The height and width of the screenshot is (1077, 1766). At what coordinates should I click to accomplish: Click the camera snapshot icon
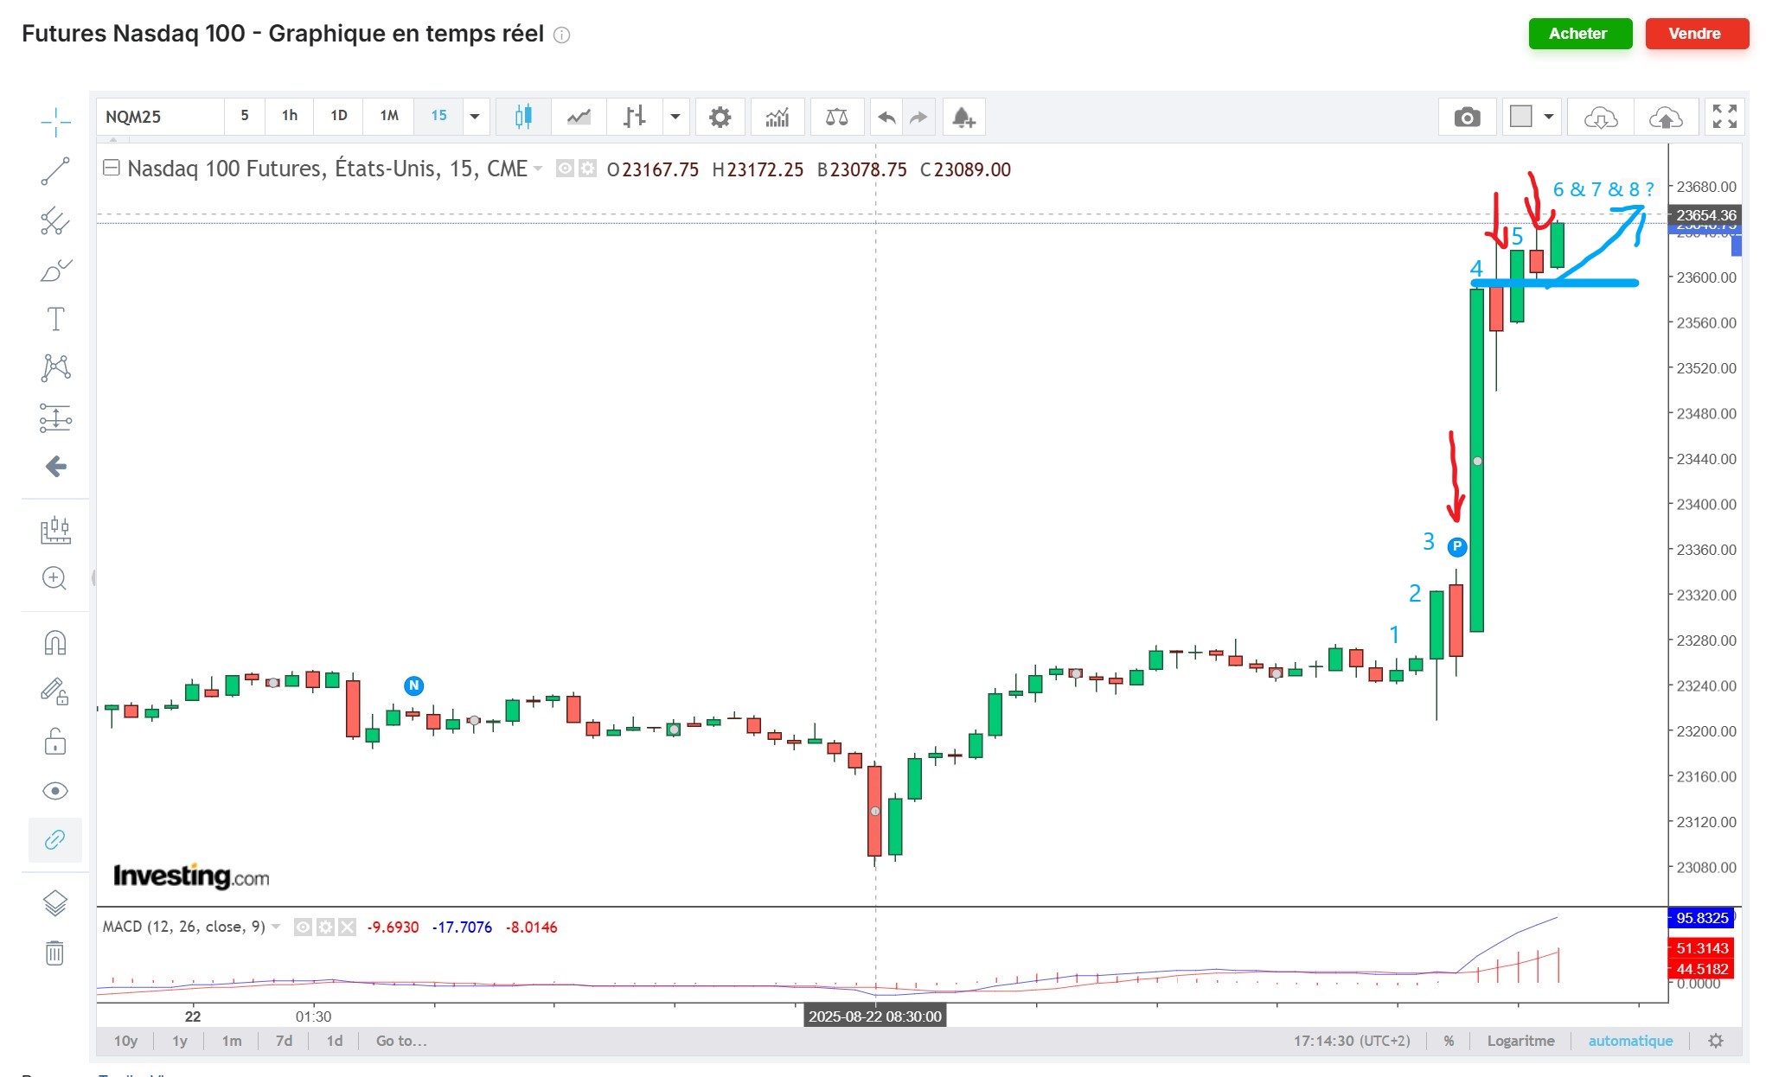pyautogui.click(x=1466, y=117)
